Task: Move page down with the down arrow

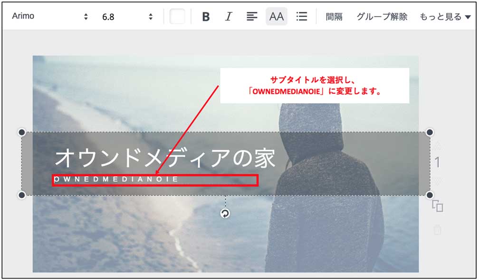Action: [x=438, y=181]
